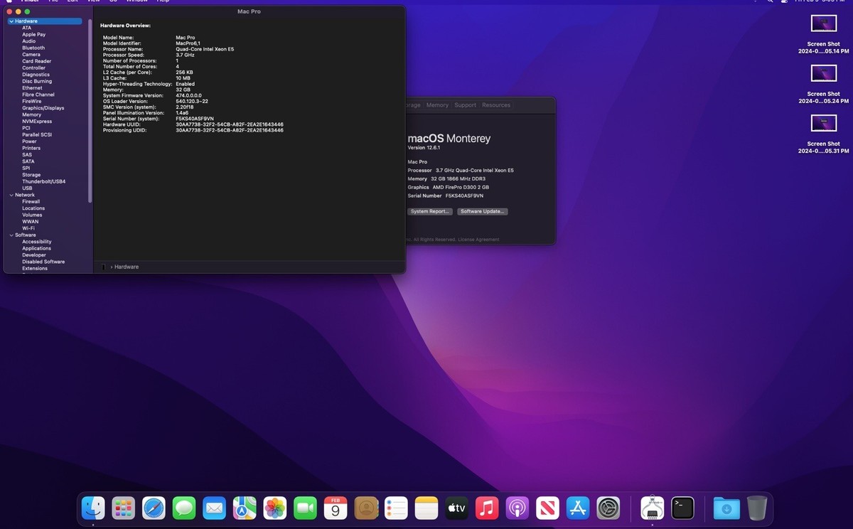Select Graphics/Displays in the sidebar

pos(43,108)
